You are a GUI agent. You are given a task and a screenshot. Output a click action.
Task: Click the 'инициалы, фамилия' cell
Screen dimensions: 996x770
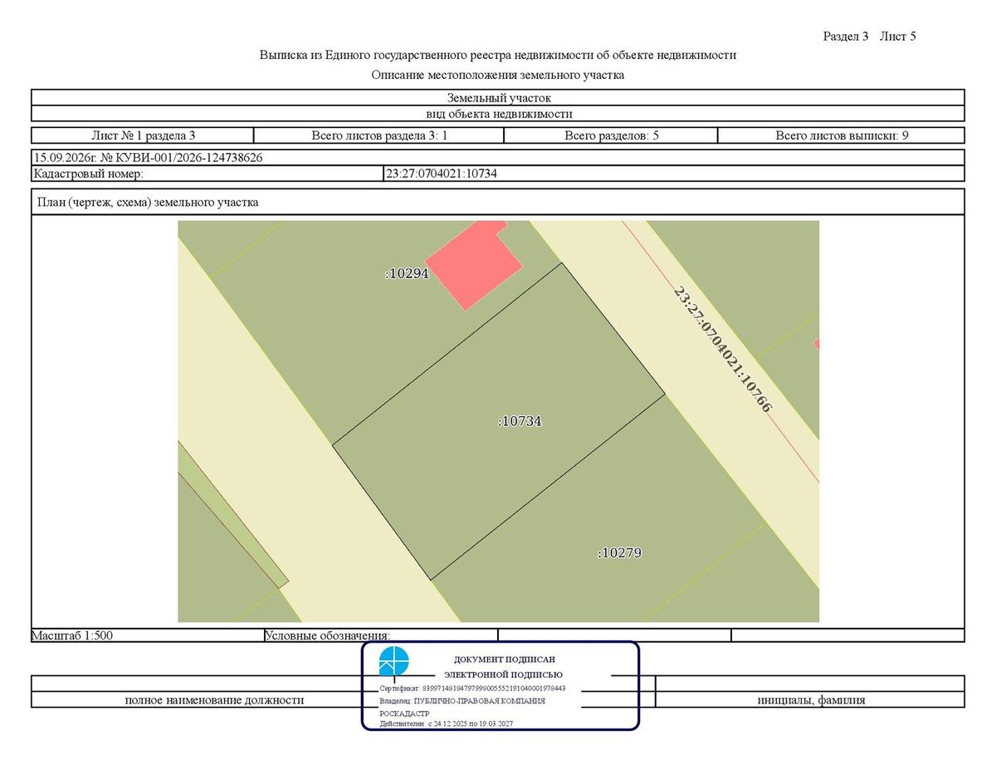pyautogui.click(x=810, y=699)
